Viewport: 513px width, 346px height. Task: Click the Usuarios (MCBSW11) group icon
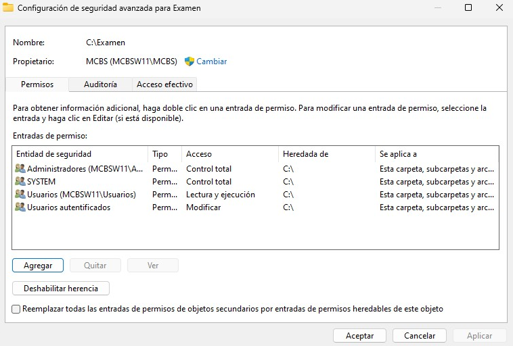click(x=20, y=195)
